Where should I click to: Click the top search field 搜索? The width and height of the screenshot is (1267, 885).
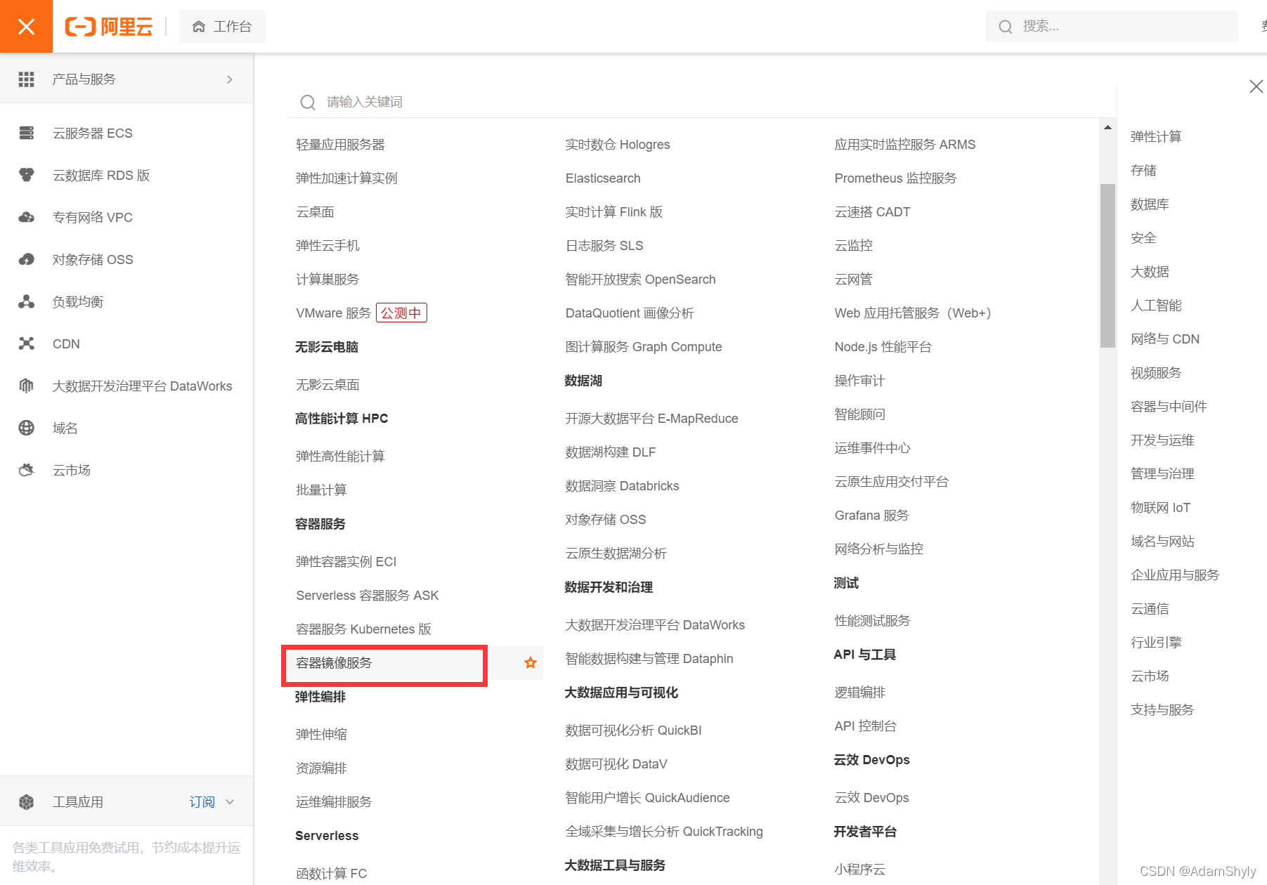pyautogui.click(x=1111, y=27)
